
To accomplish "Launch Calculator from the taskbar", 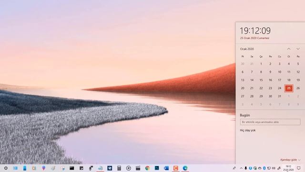I will (x=119, y=168).
